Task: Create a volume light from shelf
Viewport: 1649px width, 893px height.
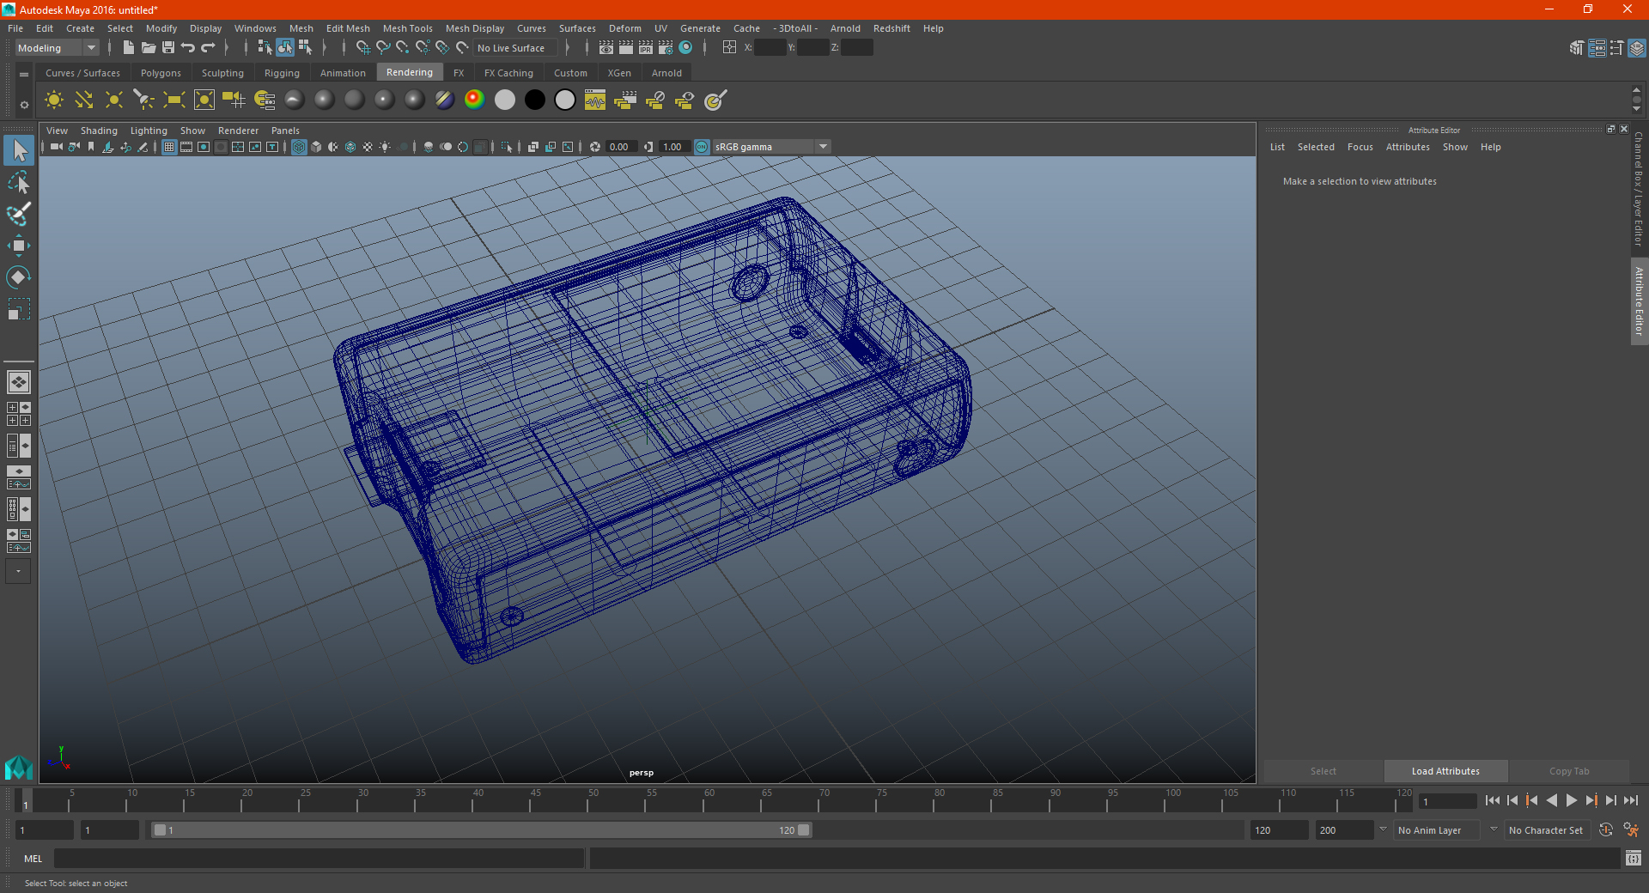Action: tap(204, 100)
